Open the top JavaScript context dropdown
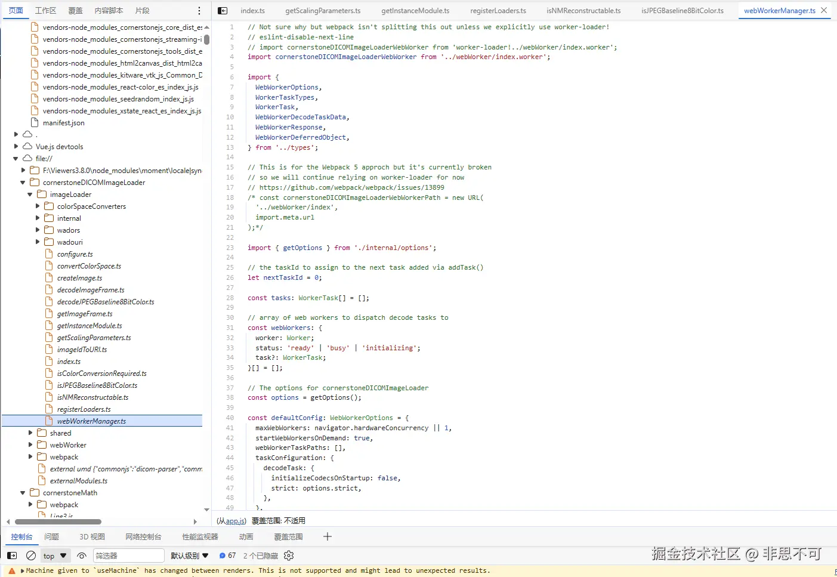Screen dimensions: 837x577 point(55,556)
